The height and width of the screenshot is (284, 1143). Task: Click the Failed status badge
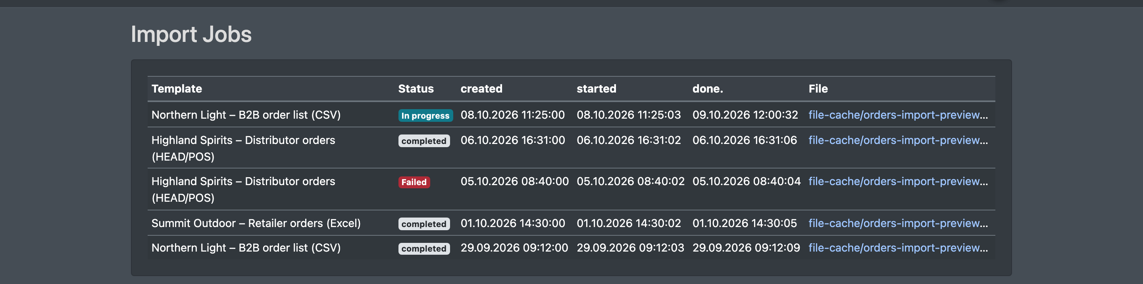click(414, 182)
